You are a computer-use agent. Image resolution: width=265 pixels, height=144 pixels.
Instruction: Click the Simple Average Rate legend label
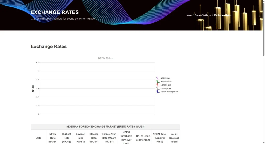169,92
